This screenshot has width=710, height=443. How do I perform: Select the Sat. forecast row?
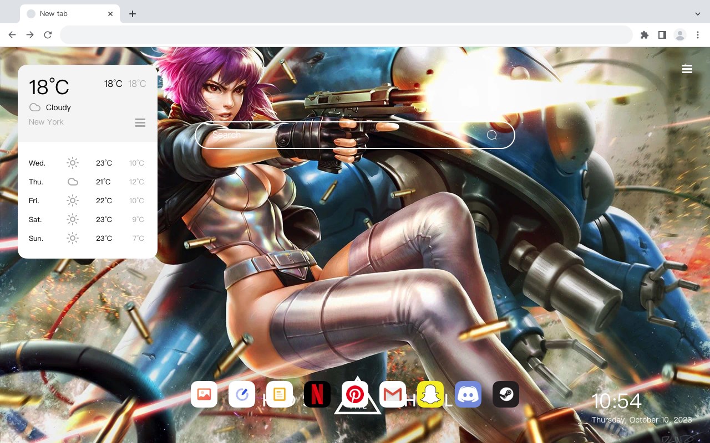pyautogui.click(x=88, y=219)
